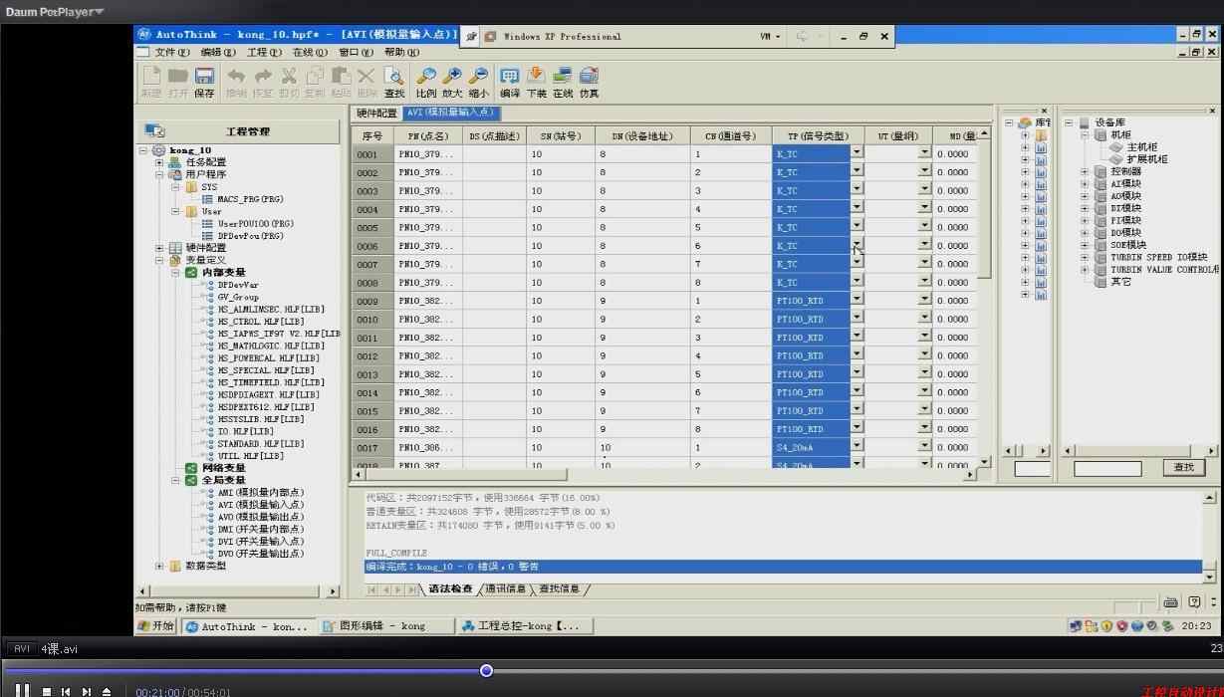Collapse the 全局变量 tree node
Viewport: 1224px width, 697px height.
pos(174,480)
